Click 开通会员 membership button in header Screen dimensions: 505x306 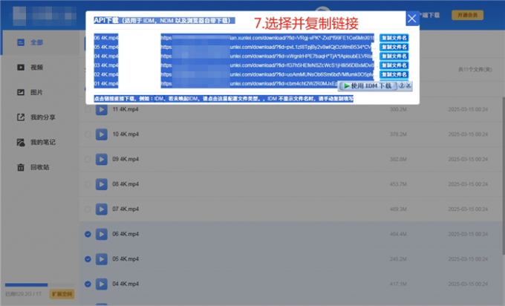tap(467, 15)
